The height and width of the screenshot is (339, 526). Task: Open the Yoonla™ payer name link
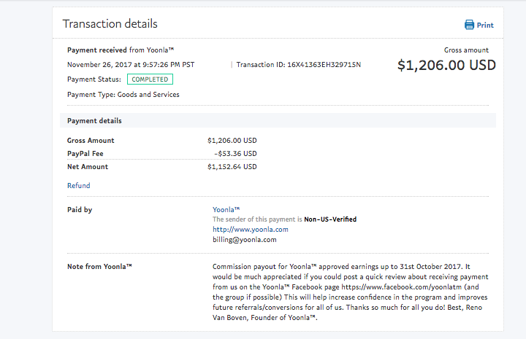[226, 209]
